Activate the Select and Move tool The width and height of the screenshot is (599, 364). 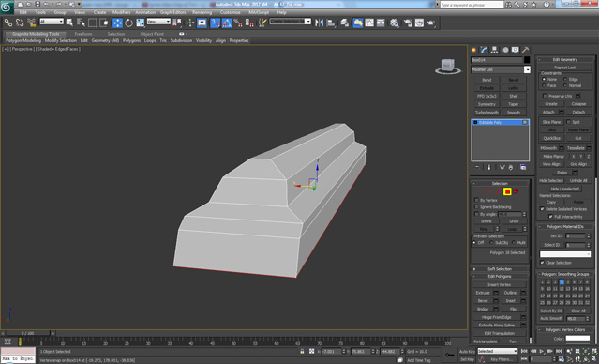pyautogui.click(x=117, y=23)
